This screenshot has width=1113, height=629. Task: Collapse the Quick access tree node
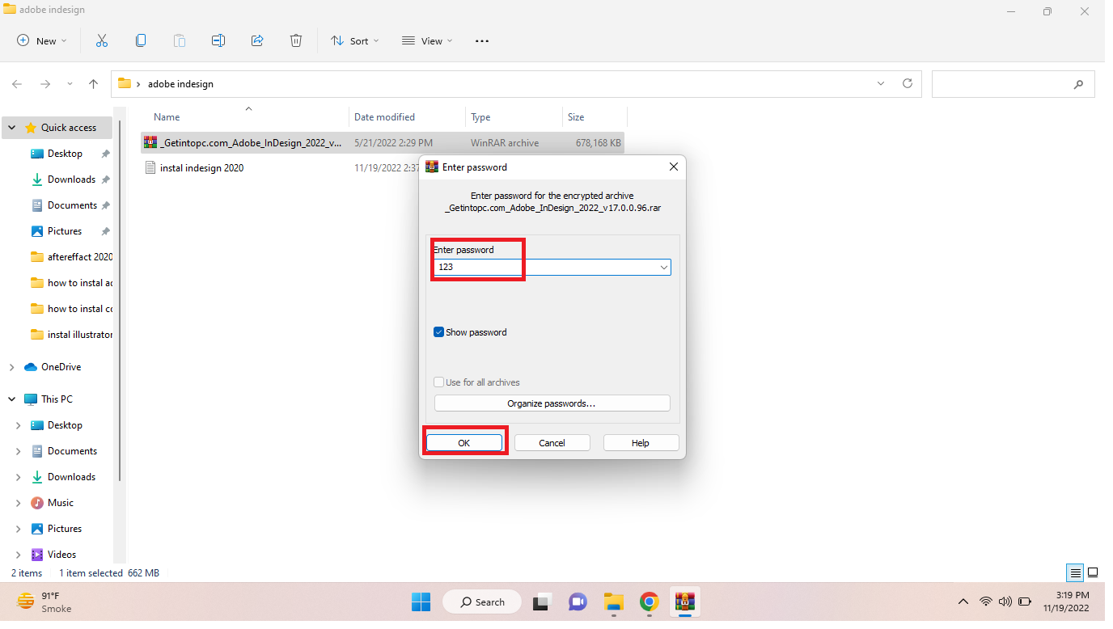pyautogui.click(x=13, y=128)
